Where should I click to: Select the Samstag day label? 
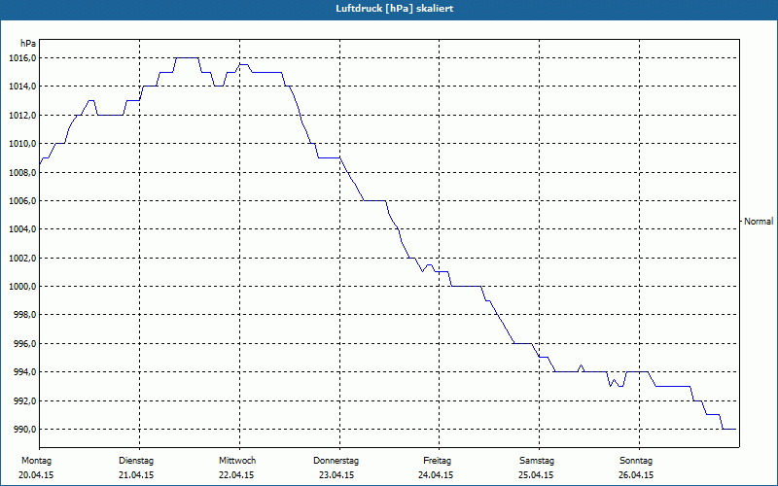click(x=537, y=461)
